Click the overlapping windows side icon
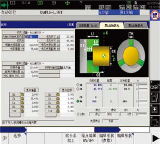 (x=155, y=121)
